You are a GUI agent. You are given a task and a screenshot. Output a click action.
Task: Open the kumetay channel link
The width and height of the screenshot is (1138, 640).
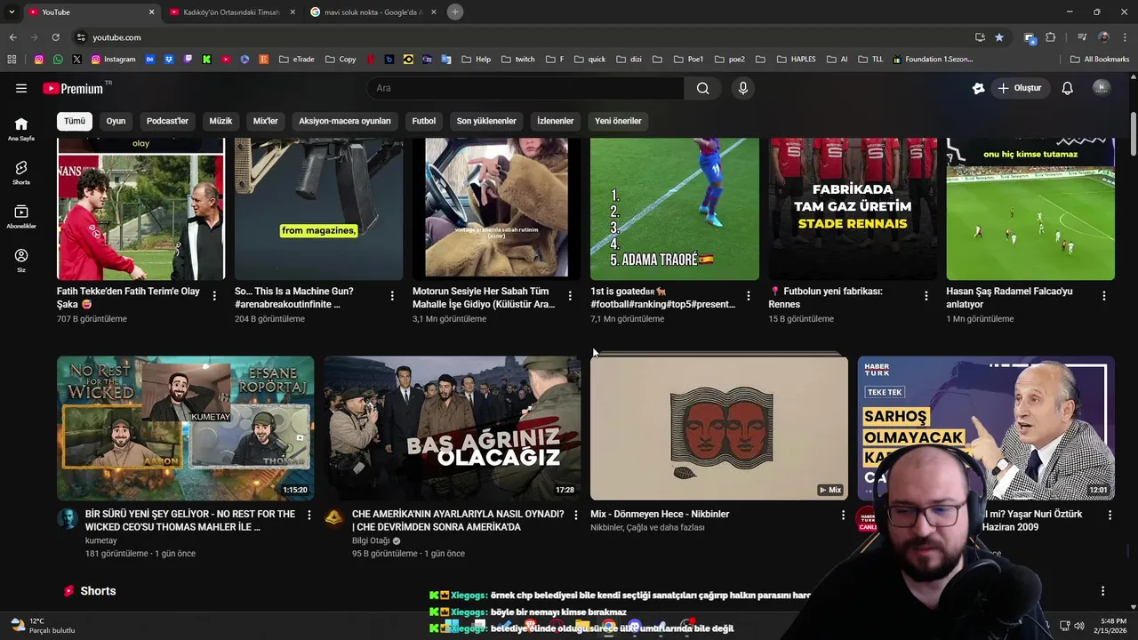[x=100, y=540]
